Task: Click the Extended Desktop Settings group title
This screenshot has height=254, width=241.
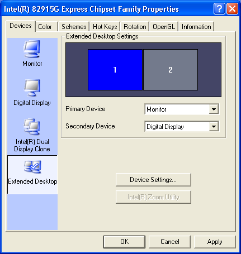Action: [x=102, y=36]
